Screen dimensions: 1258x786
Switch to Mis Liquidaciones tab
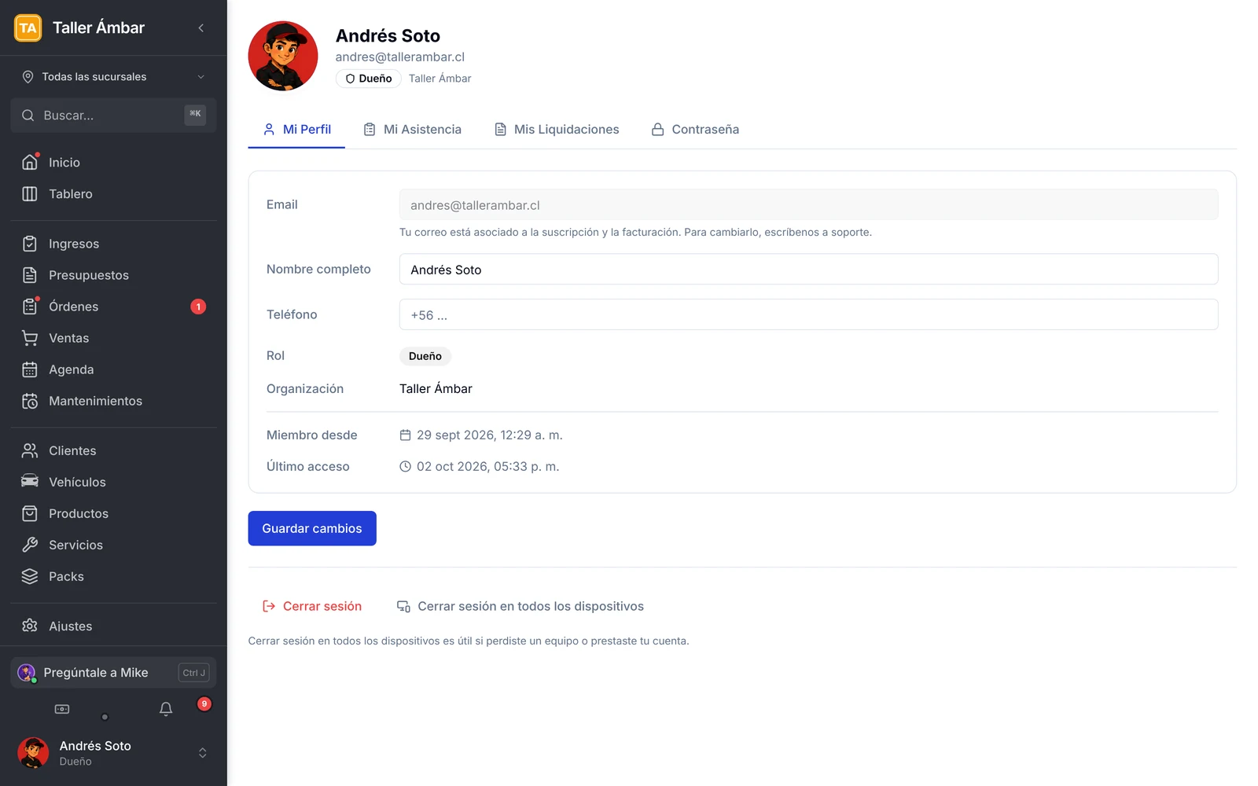tap(557, 129)
